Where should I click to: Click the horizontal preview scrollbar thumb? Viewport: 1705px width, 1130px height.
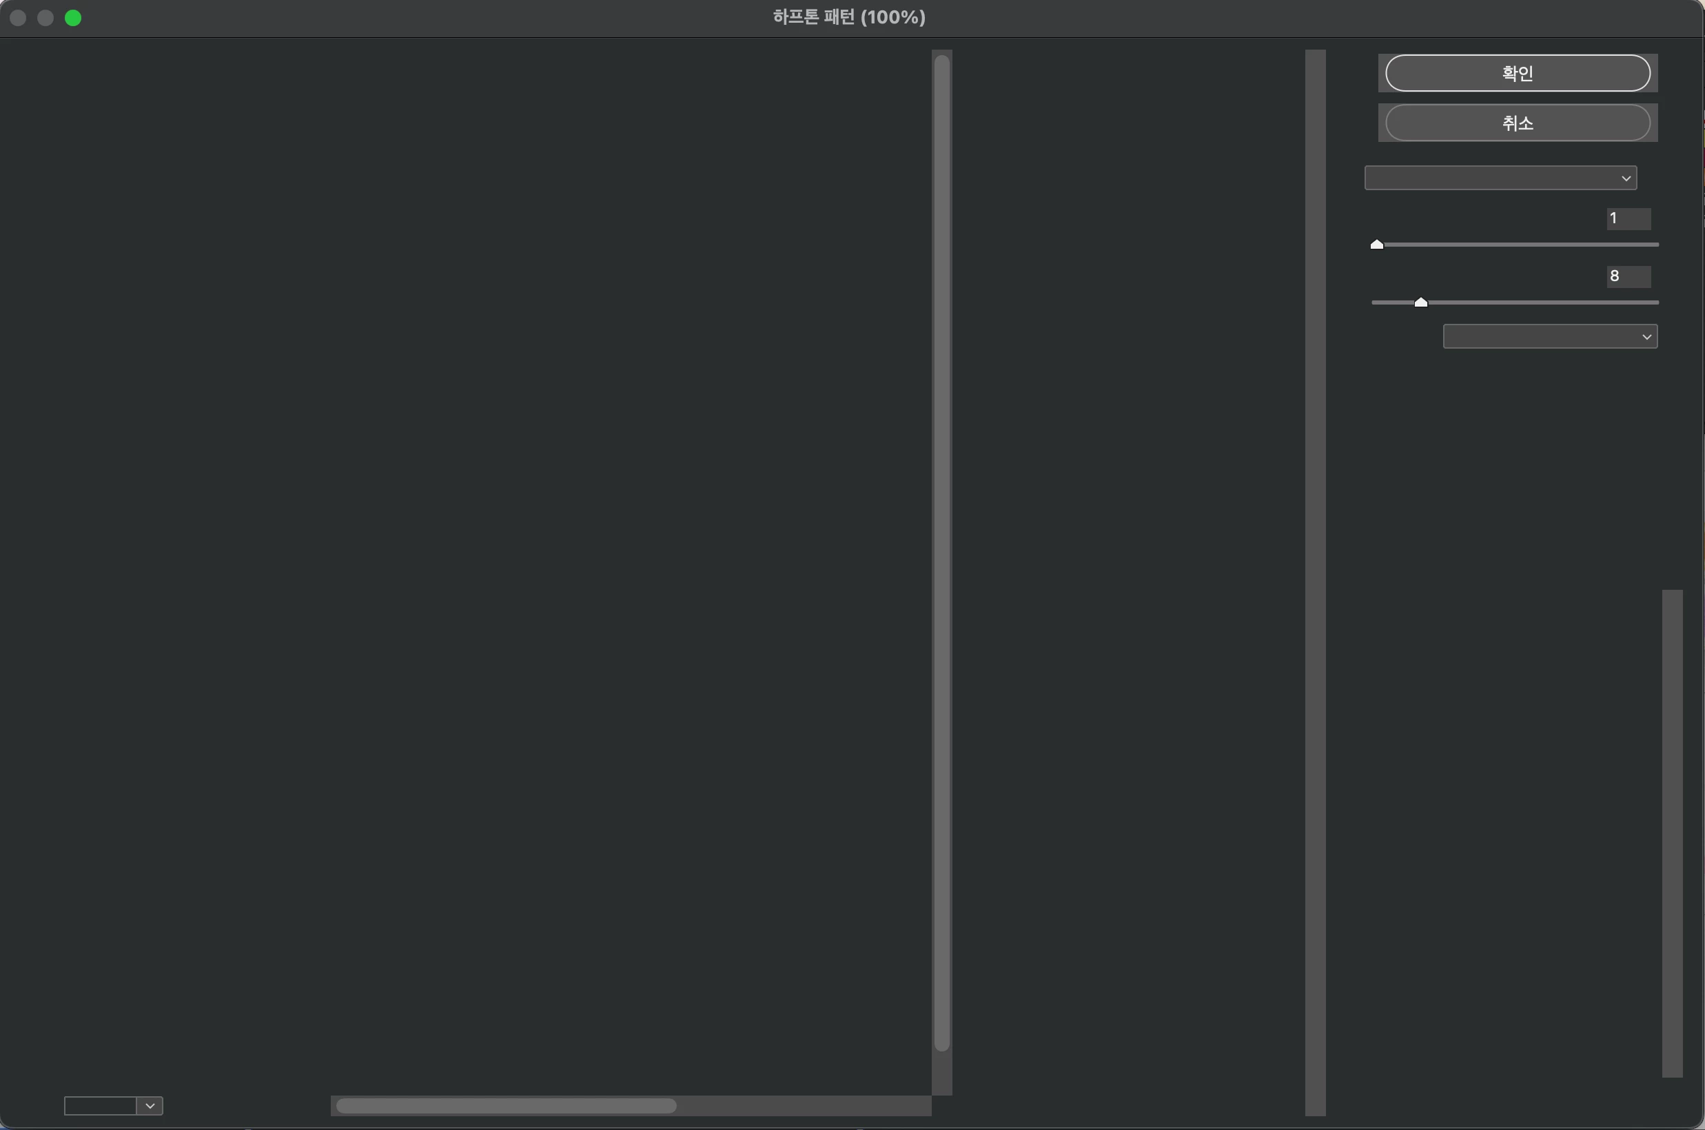(x=506, y=1105)
